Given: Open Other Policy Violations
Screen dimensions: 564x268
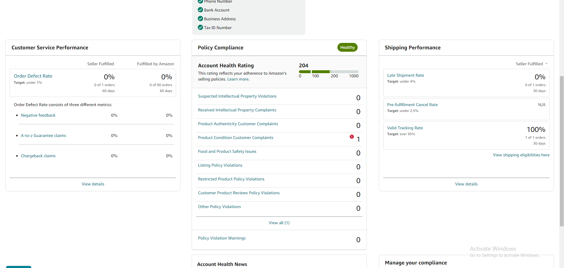Looking at the screenshot, I should [220, 207].
